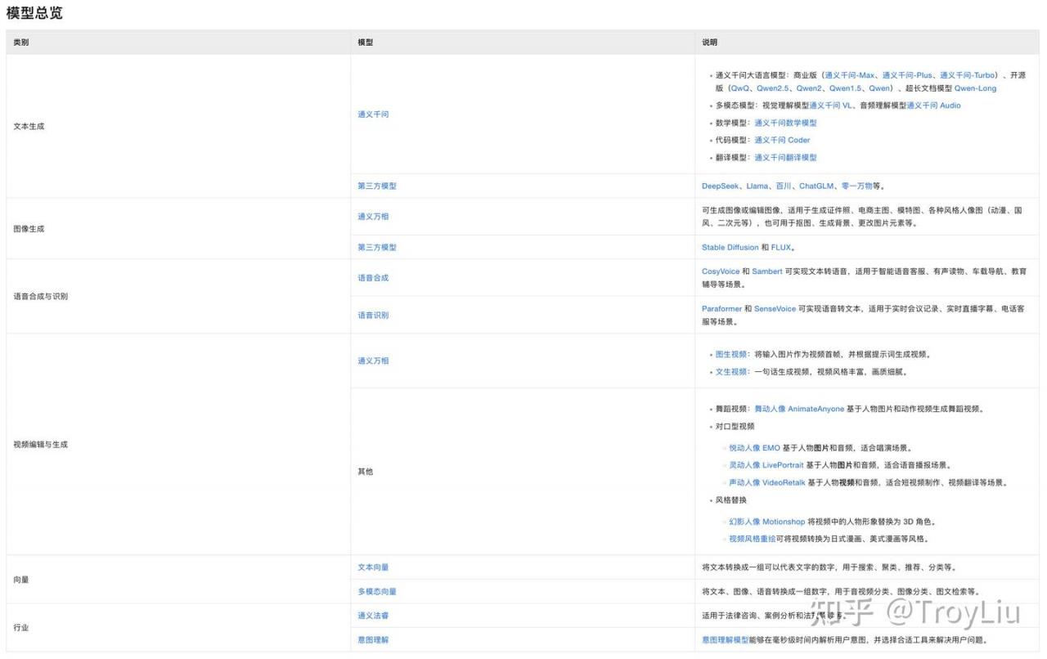This screenshot has height=659, width=1047.
Task: Open the 通义千问-Turbo link
Action: pyautogui.click(x=968, y=75)
